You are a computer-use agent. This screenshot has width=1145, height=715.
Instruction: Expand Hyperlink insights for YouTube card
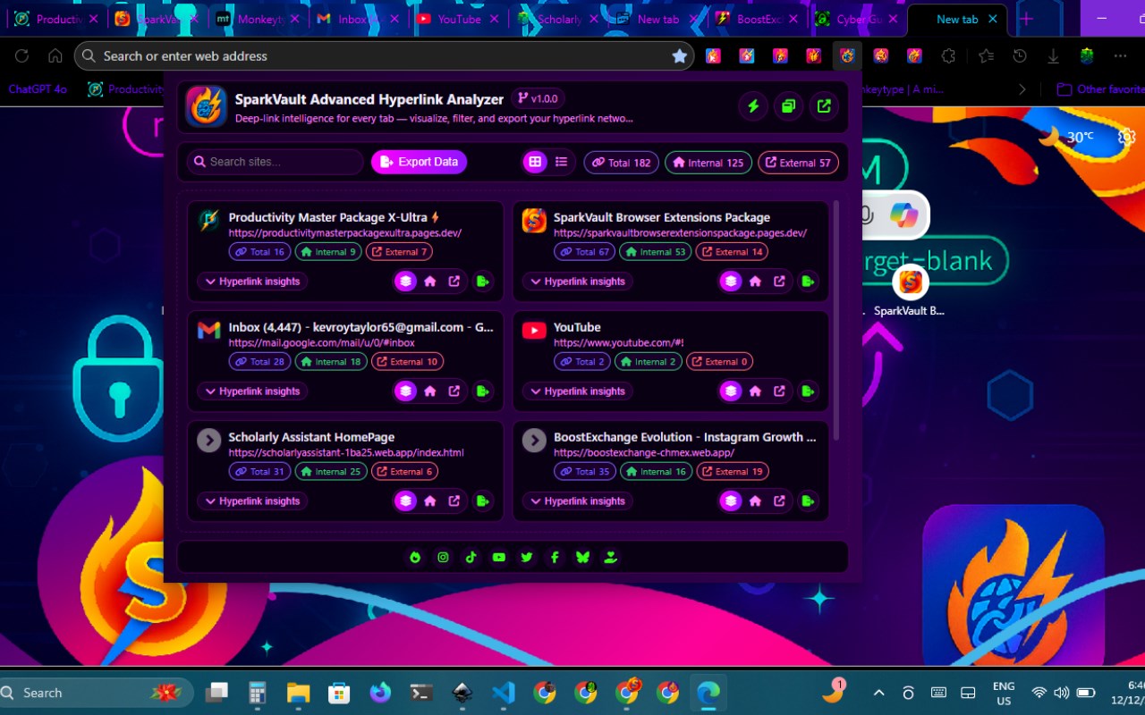[578, 391]
